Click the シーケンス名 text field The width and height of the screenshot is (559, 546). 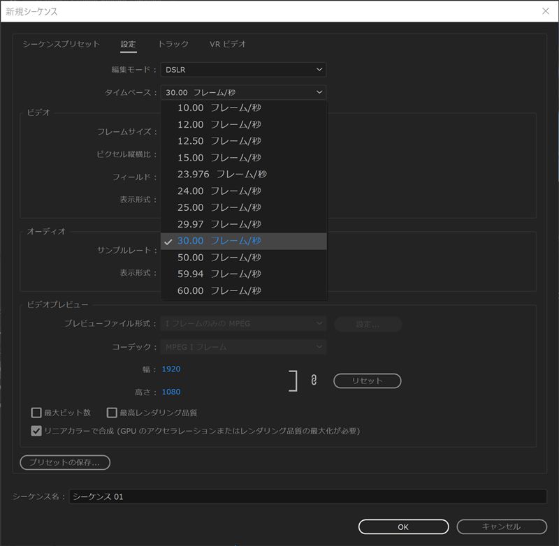click(x=307, y=496)
